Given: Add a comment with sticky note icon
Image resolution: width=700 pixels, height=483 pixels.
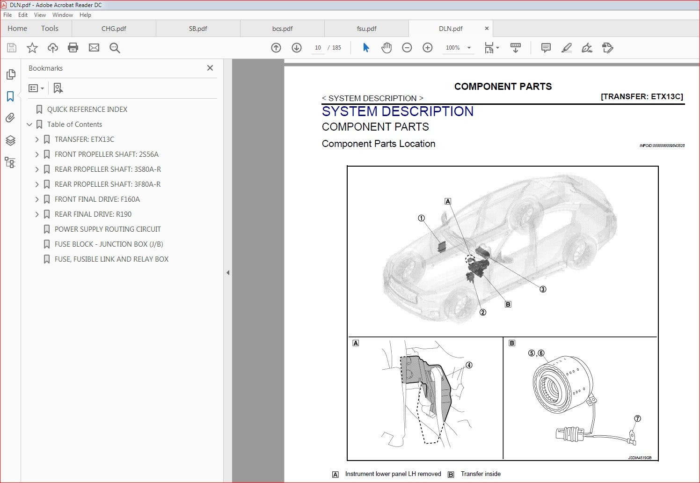Looking at the screenshot, I should tap(546, 48).
